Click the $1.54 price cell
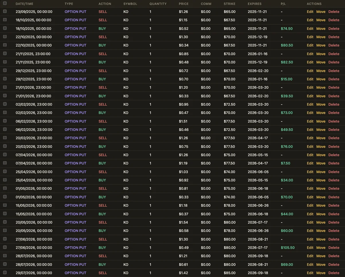The width and height of the screenshot is (345, 277). (183, 222)
